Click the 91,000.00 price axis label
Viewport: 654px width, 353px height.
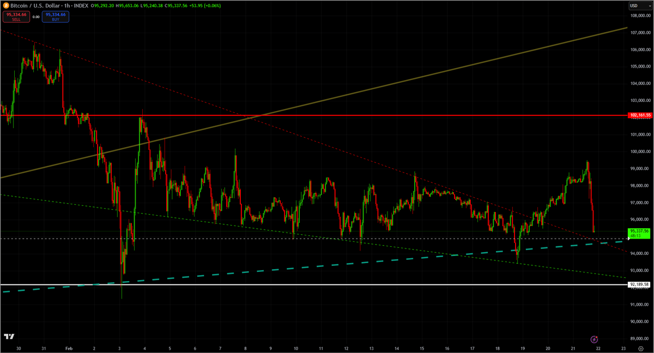640,304
